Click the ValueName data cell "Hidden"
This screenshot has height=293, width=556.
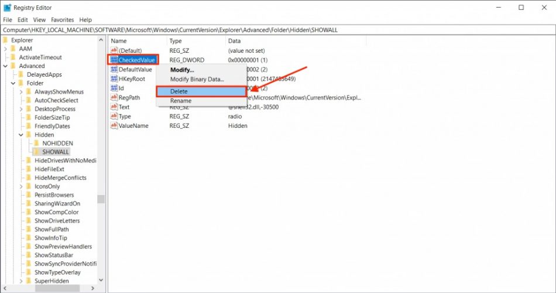point(238,126)
